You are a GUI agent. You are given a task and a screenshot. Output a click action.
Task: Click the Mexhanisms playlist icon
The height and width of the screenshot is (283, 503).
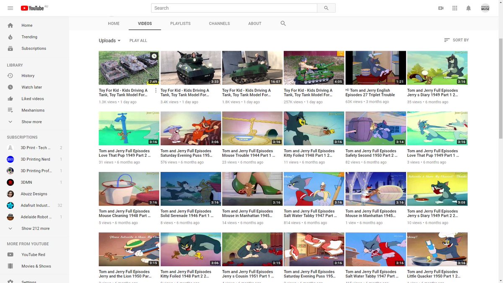coord(10,110)
